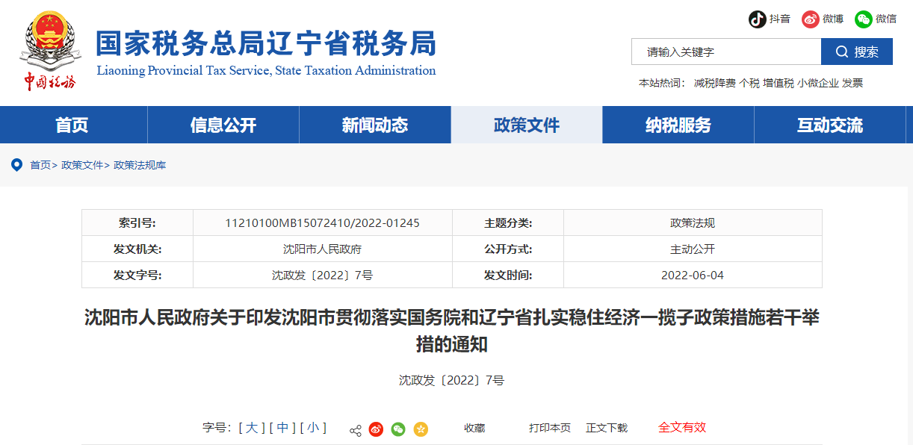This screenshot has height=445, width=913.
Task: Share article via red Weibo icon
Action: click(x=377, y=429)
